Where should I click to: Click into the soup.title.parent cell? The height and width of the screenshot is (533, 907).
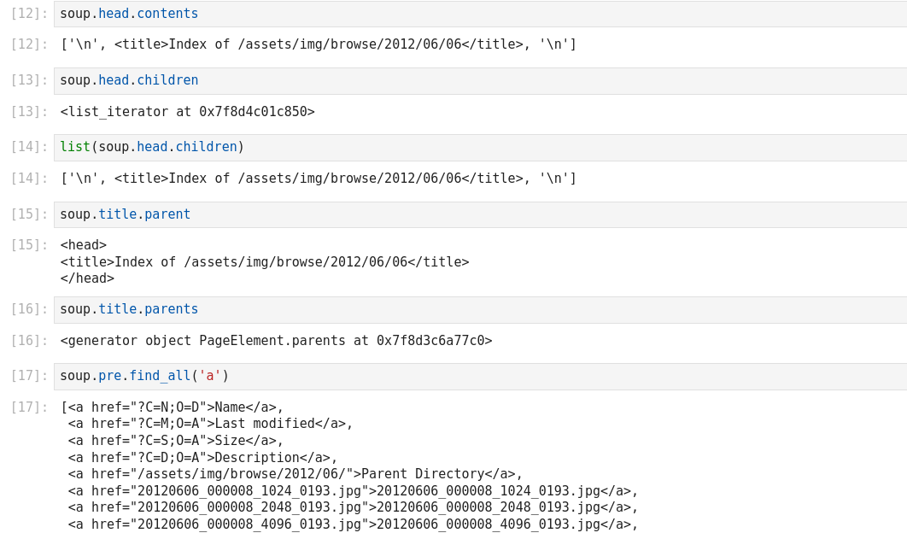[x=478, y=214]
